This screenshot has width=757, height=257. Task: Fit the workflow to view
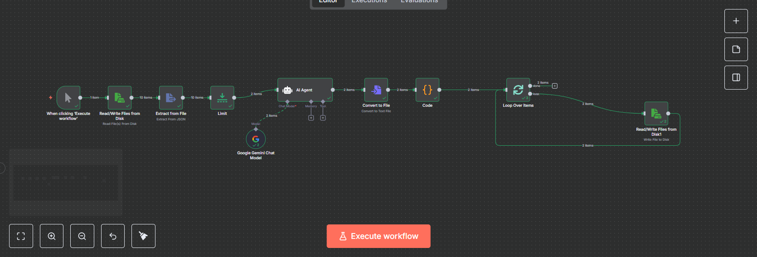click(x=21, y=236)
